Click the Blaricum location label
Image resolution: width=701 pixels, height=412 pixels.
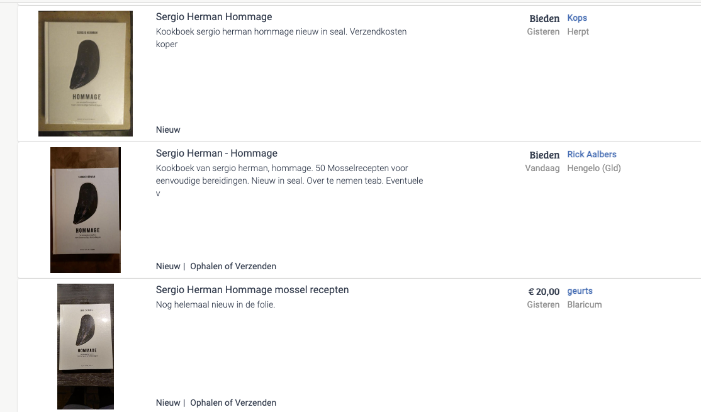[584, 305]
